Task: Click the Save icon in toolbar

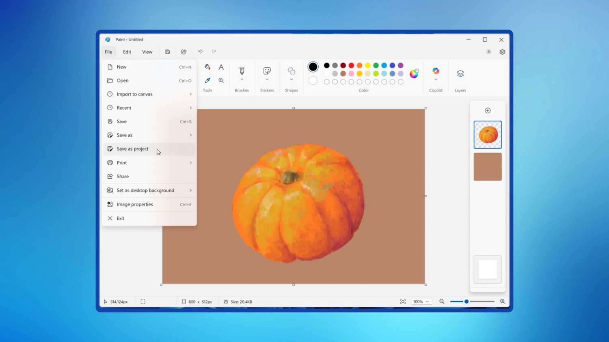Action: (x=167, y=52)
